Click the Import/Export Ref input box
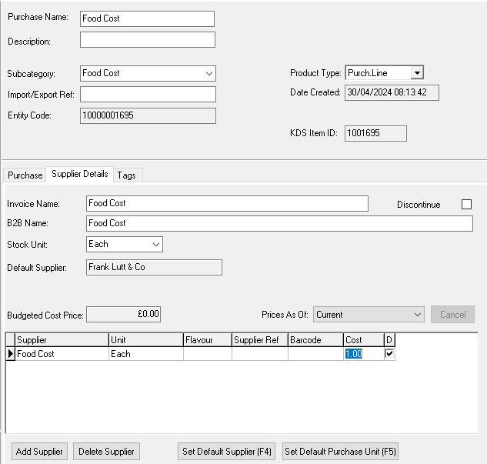487x464 pixels. 147,94
